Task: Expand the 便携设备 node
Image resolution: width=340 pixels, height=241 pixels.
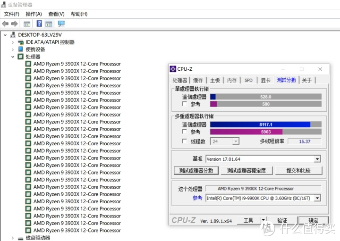Action: [x=13, y=50]
